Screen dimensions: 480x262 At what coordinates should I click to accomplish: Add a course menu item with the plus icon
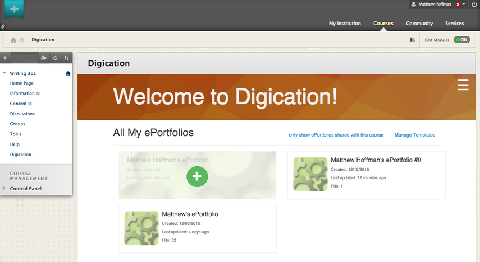5,58
